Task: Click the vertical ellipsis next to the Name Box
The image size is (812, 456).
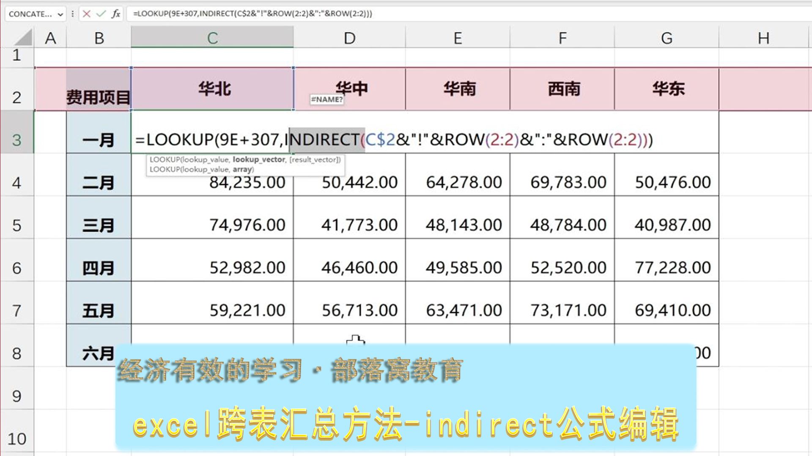Action: (x=73, y=14)
